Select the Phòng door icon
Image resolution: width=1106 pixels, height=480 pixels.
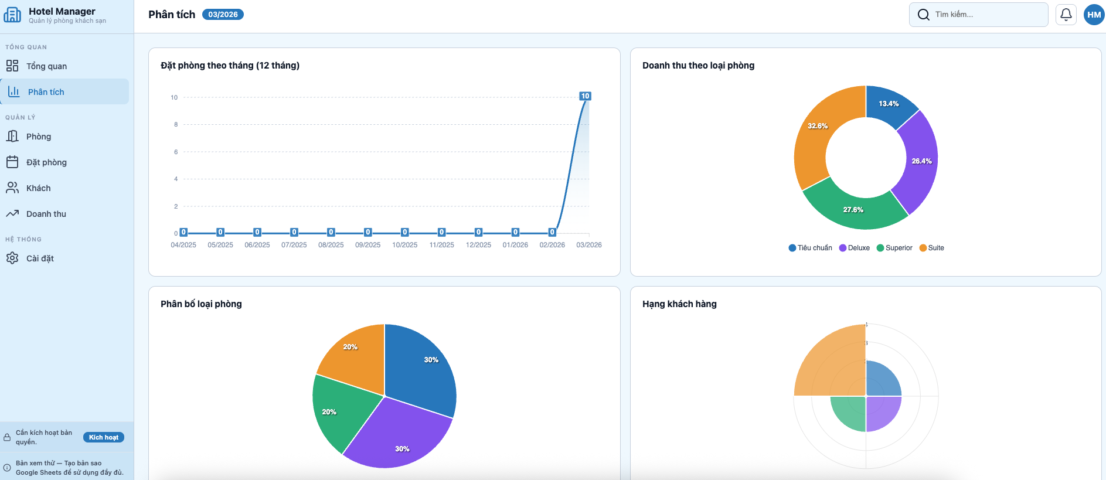point(12,136)
